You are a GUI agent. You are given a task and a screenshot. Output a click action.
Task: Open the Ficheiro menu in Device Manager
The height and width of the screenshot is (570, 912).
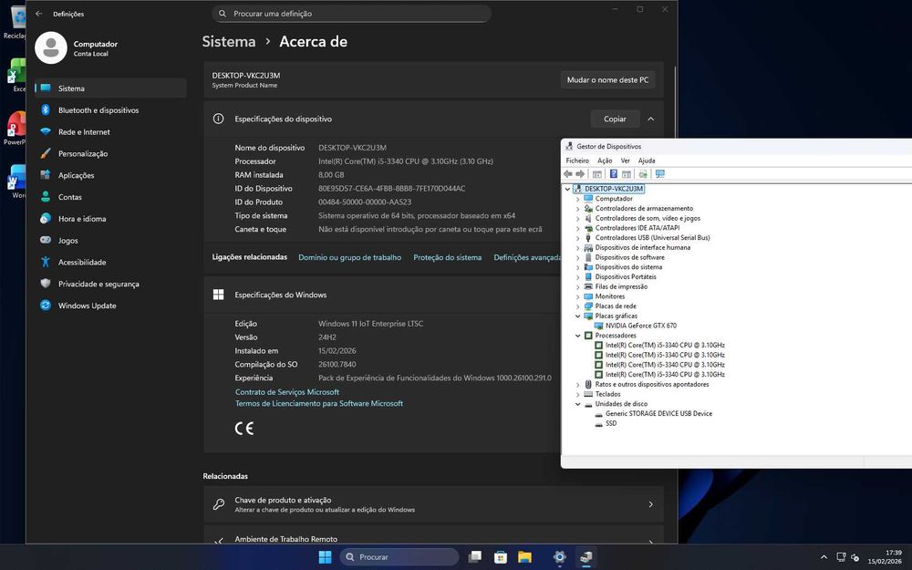pos(577,161)
